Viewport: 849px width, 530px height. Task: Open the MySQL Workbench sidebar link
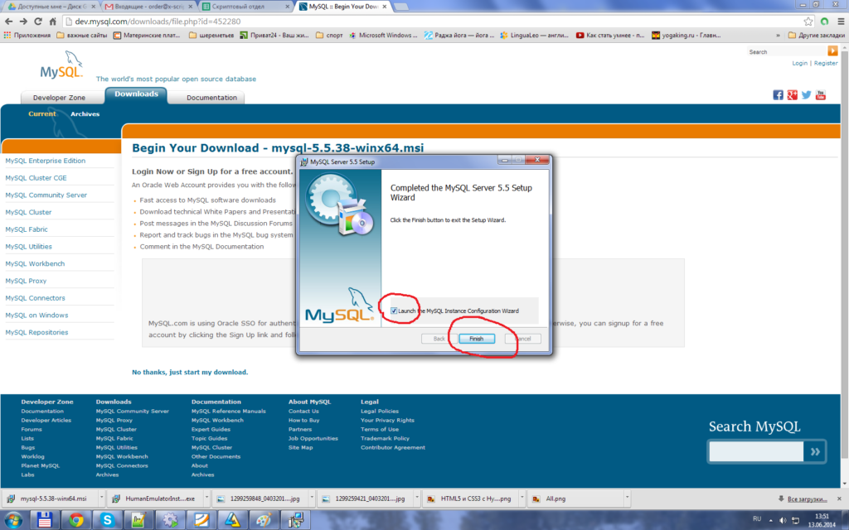click(x=35, y=264)
